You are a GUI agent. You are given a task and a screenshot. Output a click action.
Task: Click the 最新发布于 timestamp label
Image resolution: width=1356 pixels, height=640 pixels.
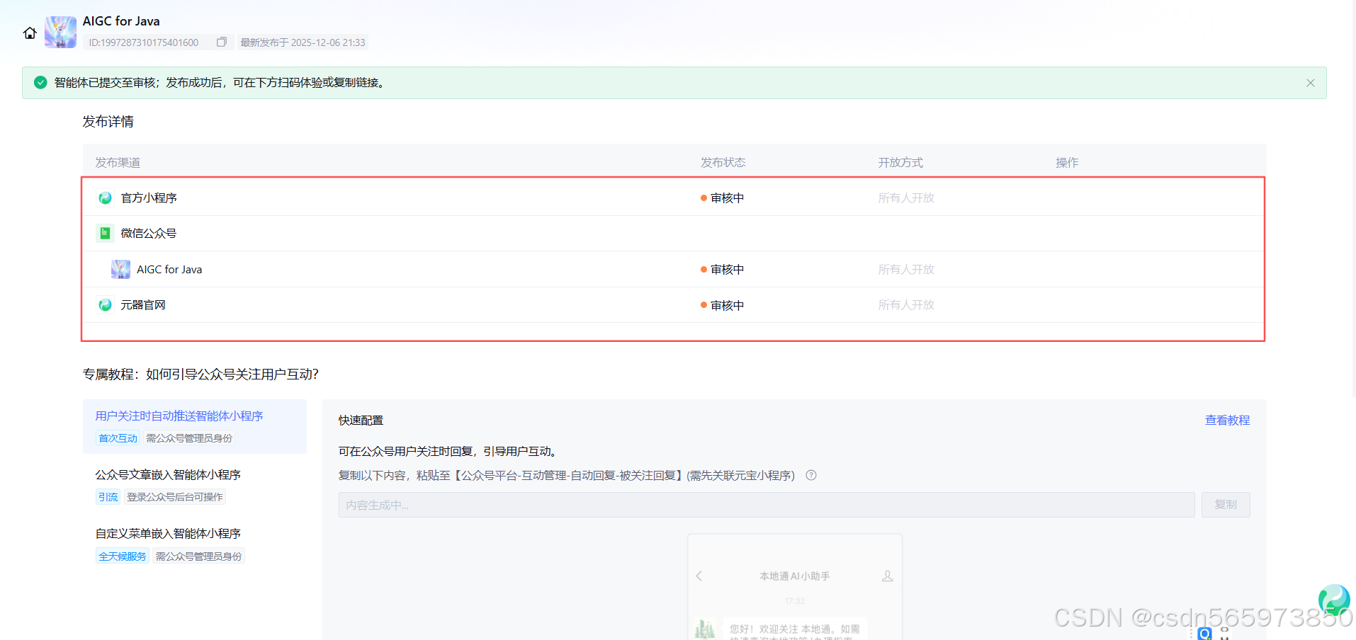coord(303,42)
